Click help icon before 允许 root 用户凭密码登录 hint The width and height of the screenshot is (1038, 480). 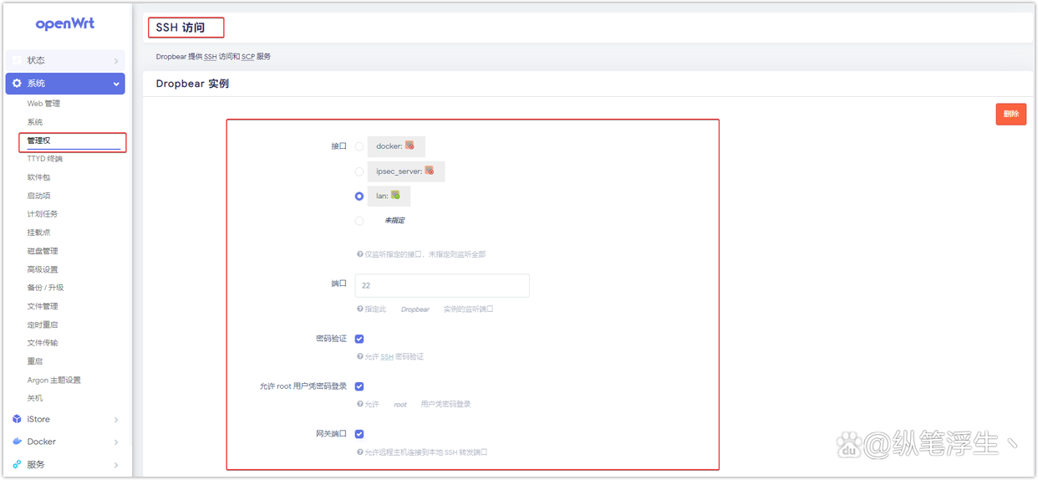(360, 405)
